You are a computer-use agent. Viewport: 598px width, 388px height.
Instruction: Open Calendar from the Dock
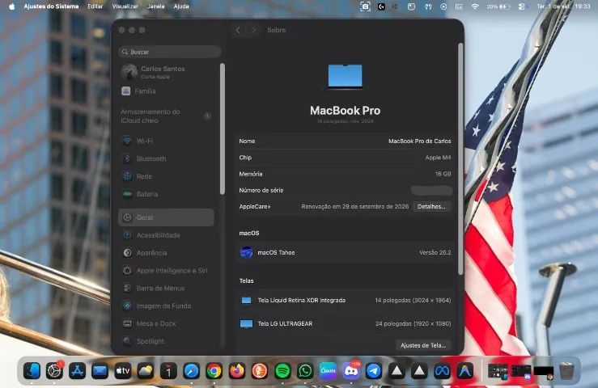[168, 371]
